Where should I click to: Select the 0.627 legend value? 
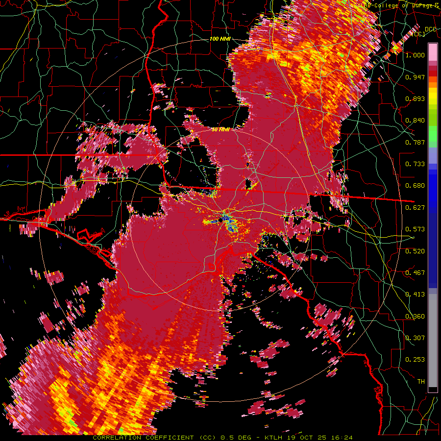415,207
